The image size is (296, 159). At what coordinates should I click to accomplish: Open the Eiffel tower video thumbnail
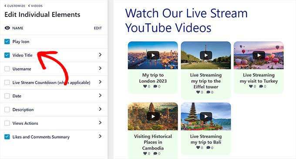[x=206, y=55]
